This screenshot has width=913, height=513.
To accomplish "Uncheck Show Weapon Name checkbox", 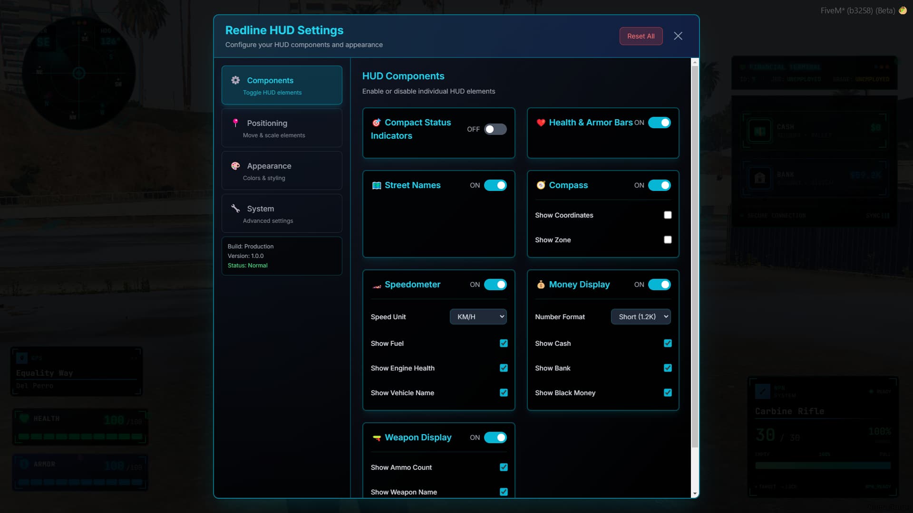I will 504,492.
